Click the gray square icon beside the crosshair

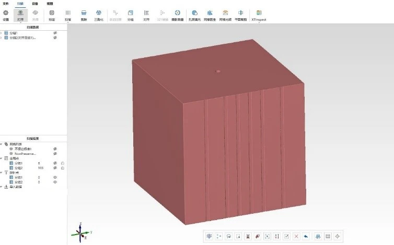point(328,236)
